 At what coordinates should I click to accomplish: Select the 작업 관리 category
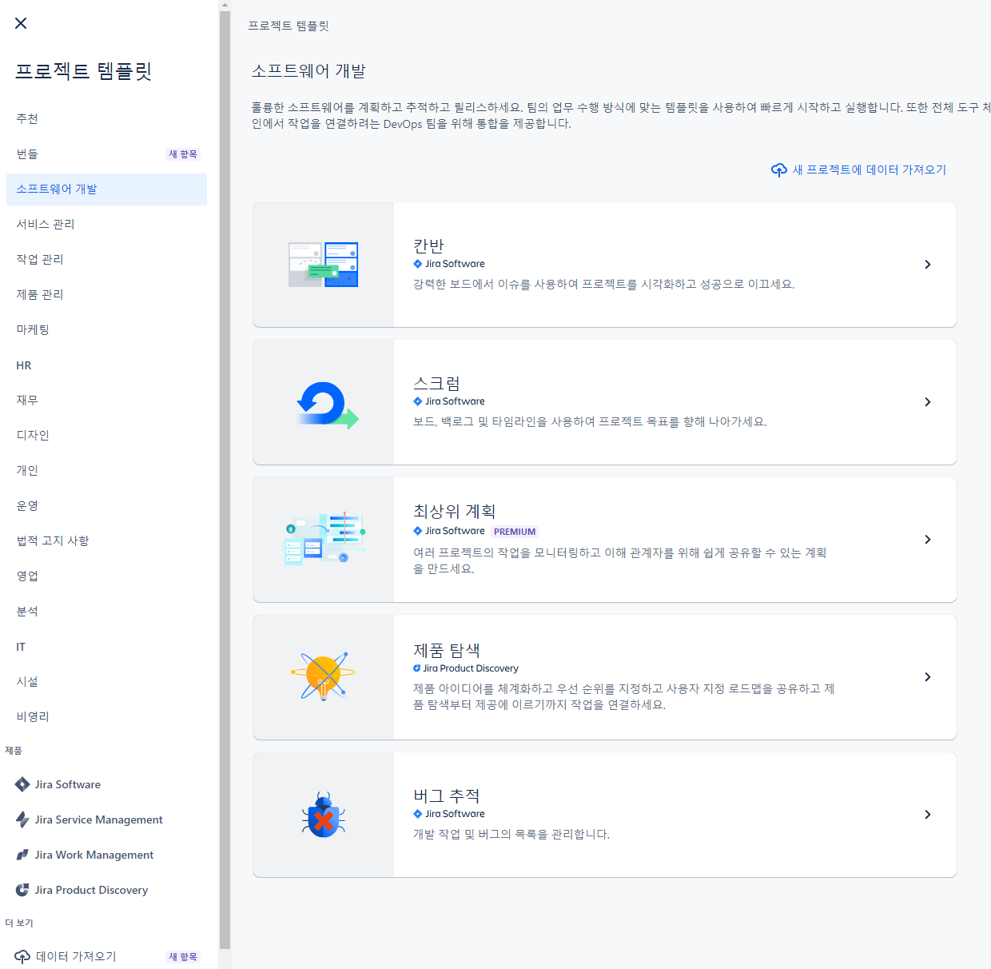point(106,260)
